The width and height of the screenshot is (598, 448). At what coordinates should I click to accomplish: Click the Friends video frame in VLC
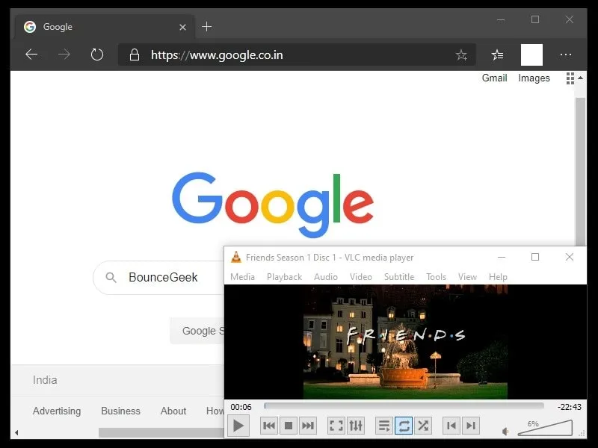tap(405, 342)
